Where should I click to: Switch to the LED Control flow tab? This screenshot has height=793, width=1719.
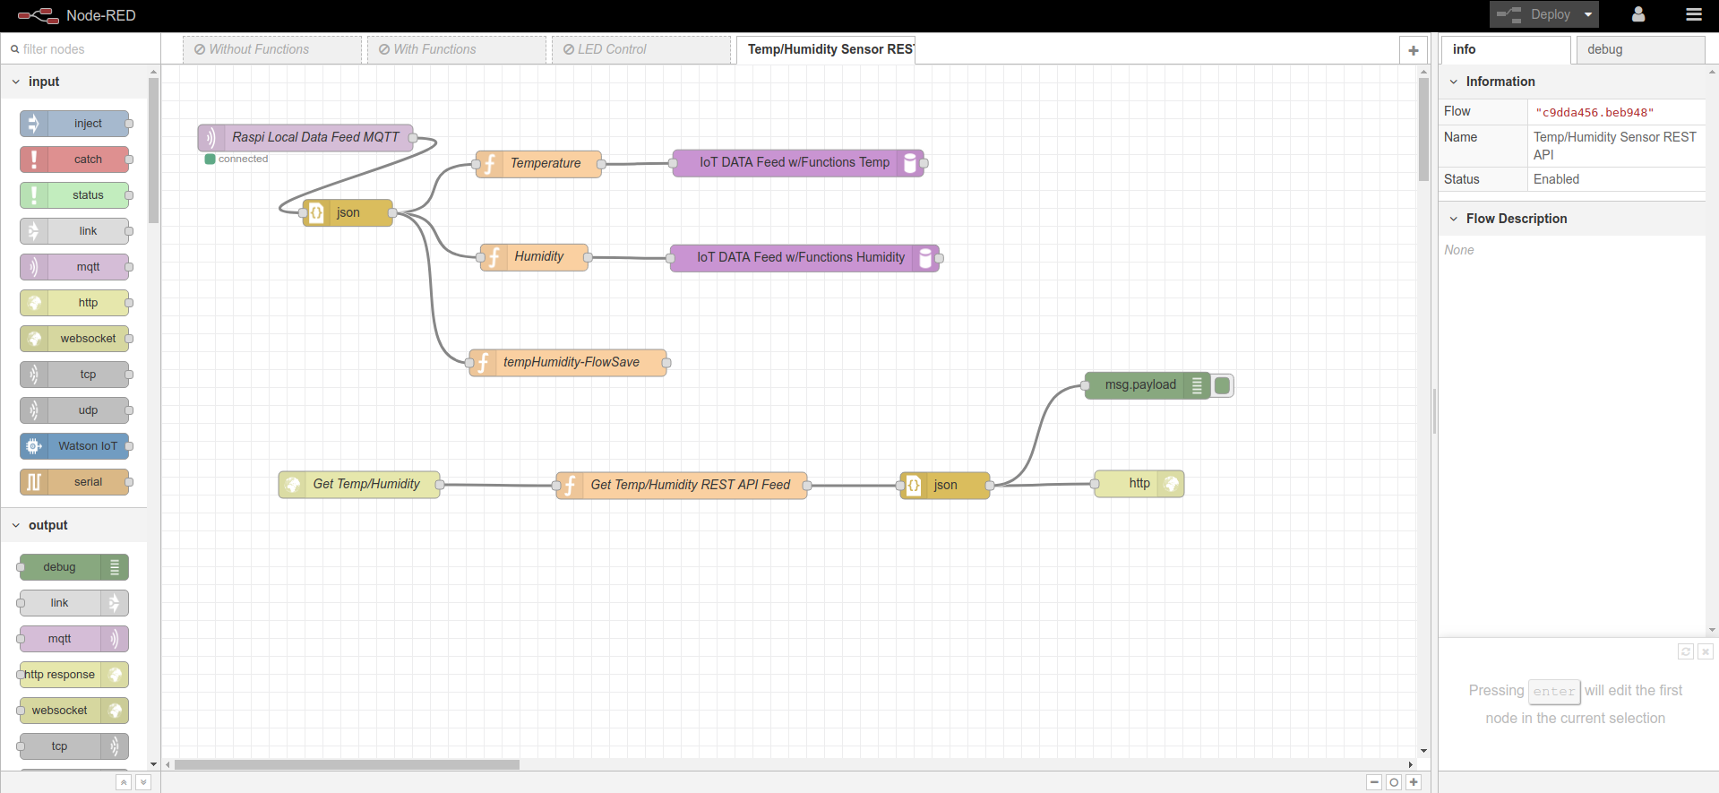tap(640, 49)
